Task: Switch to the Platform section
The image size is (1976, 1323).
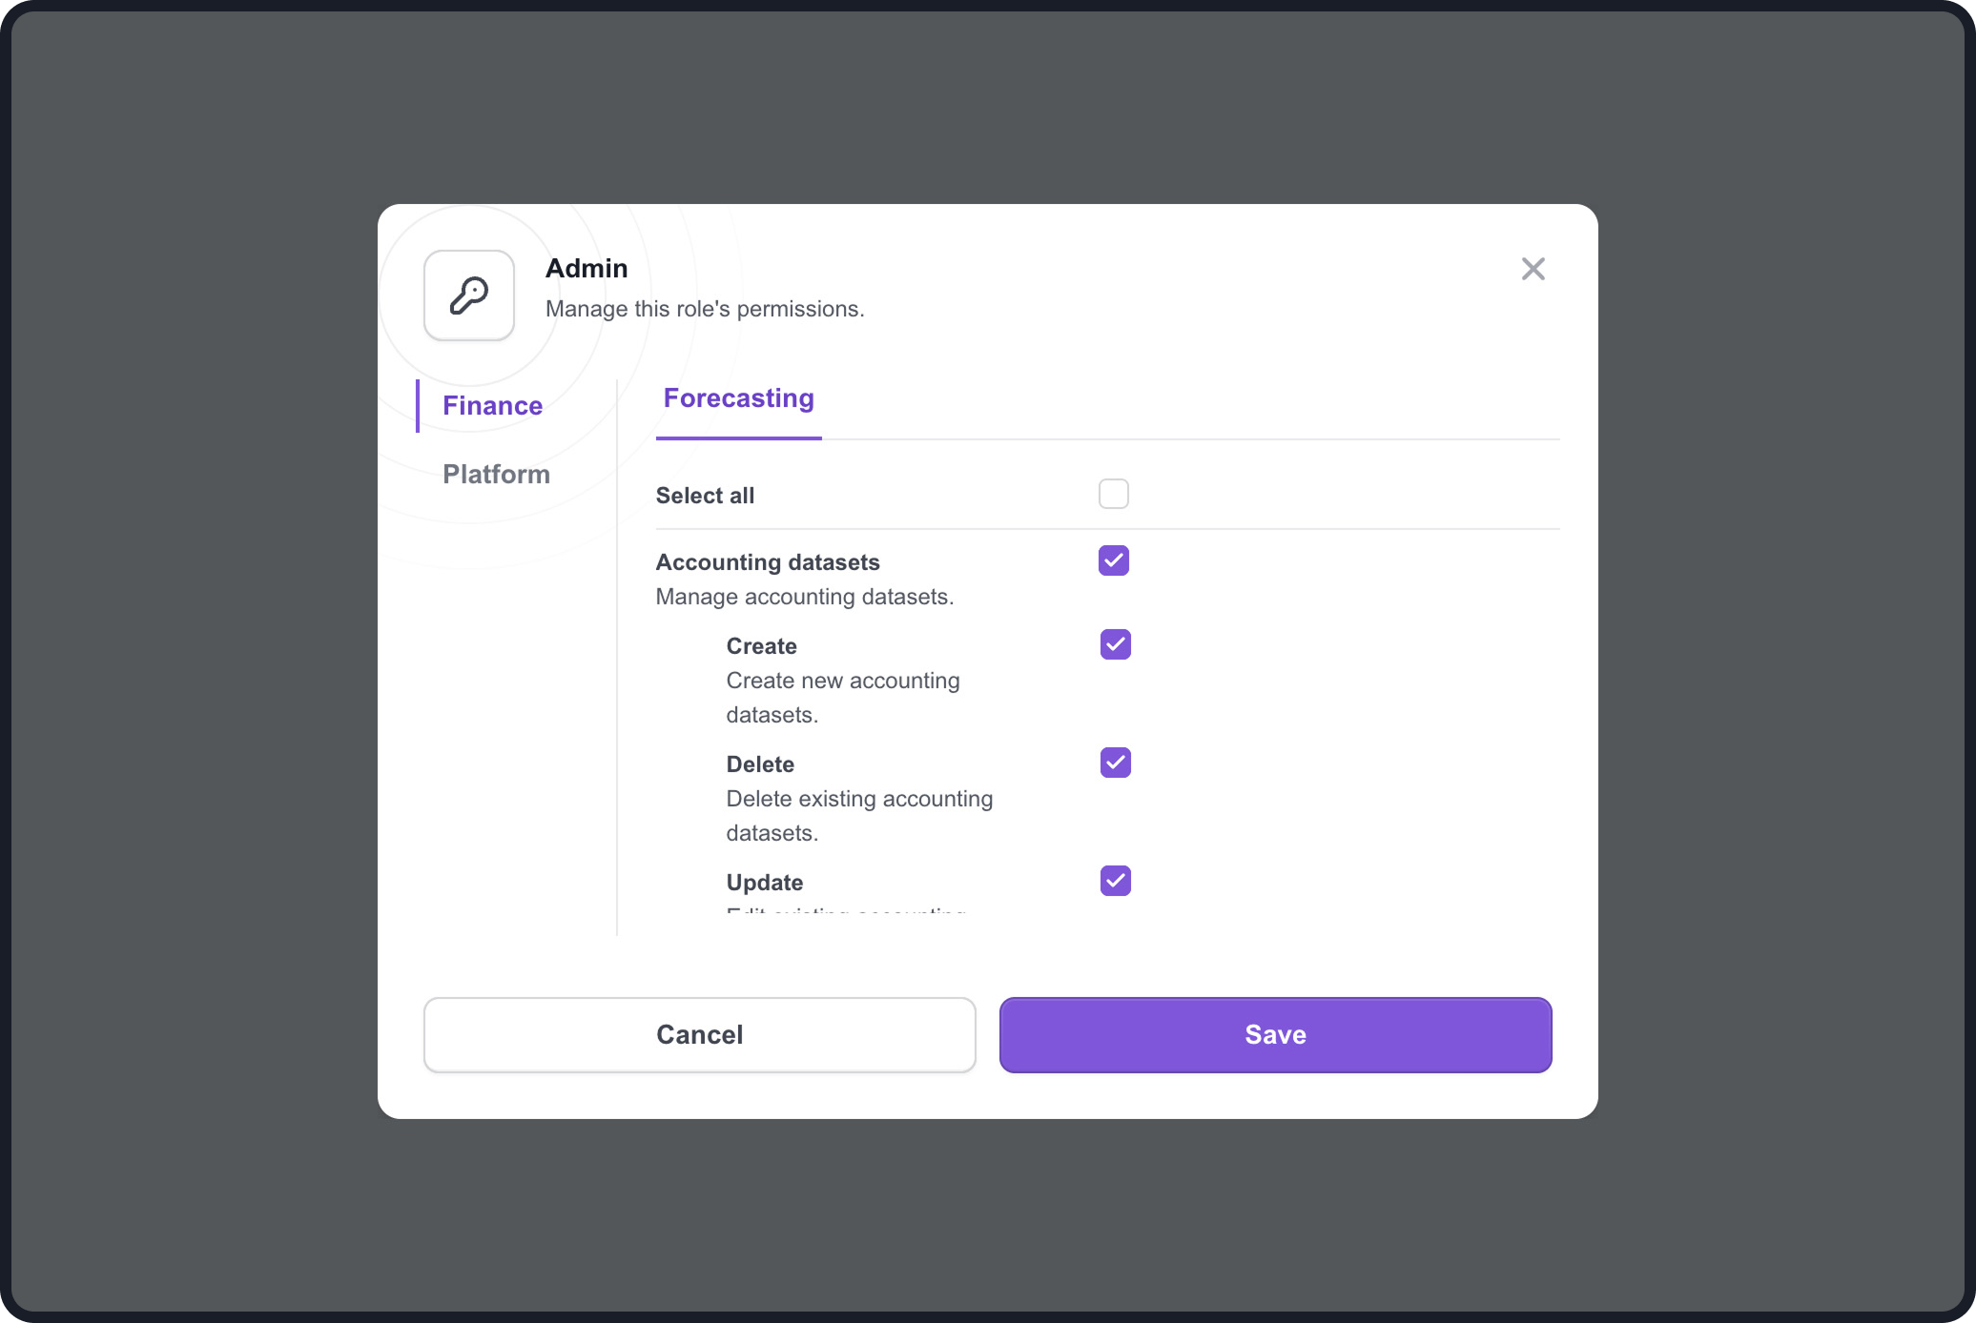Action: (x=496, y=475)
